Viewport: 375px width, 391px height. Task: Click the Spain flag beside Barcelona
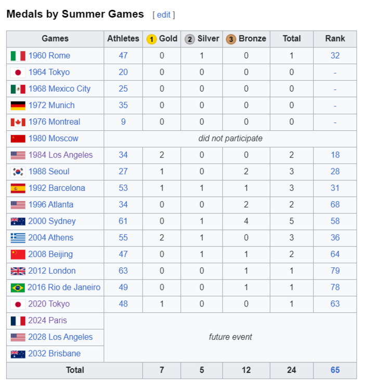(18, 188)
